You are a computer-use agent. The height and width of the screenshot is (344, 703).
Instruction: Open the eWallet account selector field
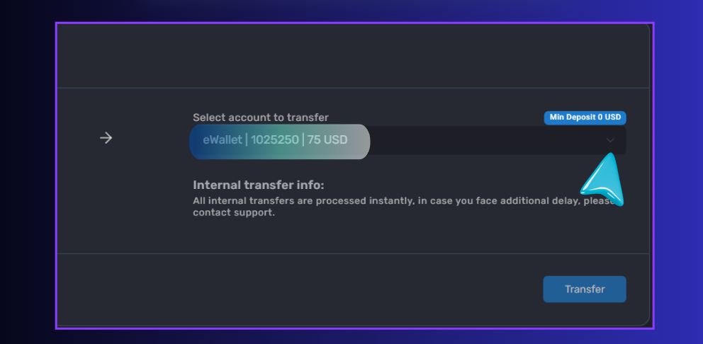408,140
